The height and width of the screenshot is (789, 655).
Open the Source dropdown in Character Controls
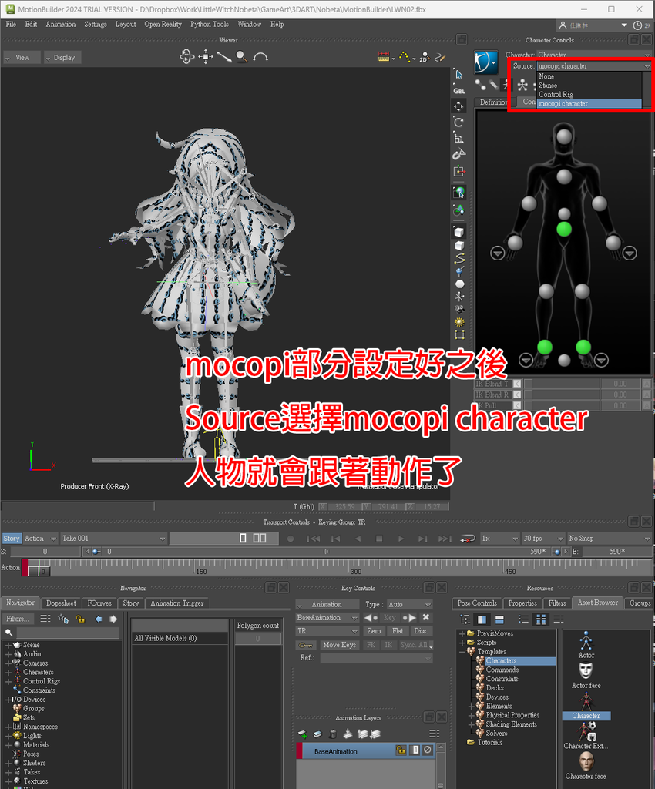click(593, 66)
